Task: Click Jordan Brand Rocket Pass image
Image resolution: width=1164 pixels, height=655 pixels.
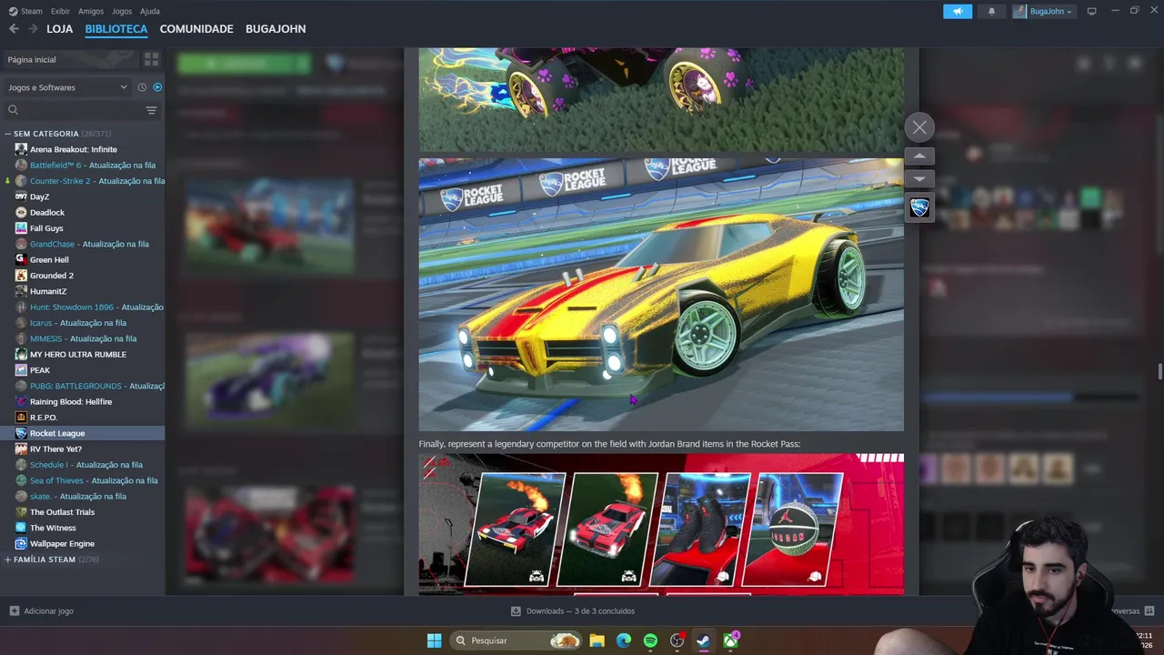Action: 661,524
